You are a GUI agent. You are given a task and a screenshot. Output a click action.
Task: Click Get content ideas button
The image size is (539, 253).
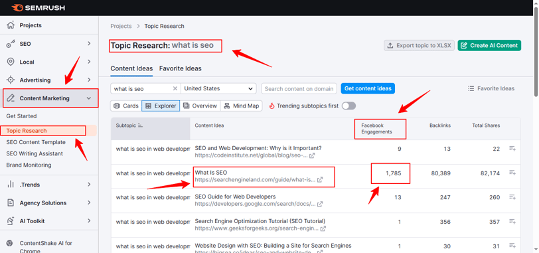tap(368, 88)
